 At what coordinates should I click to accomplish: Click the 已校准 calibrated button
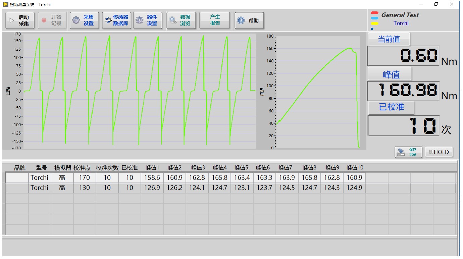pos(391,107)
